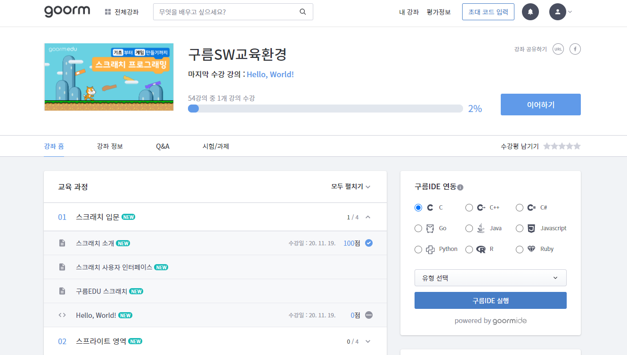The width and height of the screenshot is (627, 355).
Task: Select the C++ radio button
Action: [x=469, y=208]
